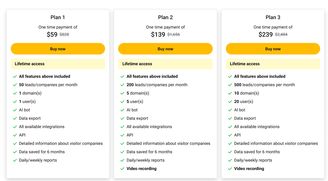Click the bold "All features above included" text in Plan 3
This screenshot has width=328, height=181.
coord(260,76)
